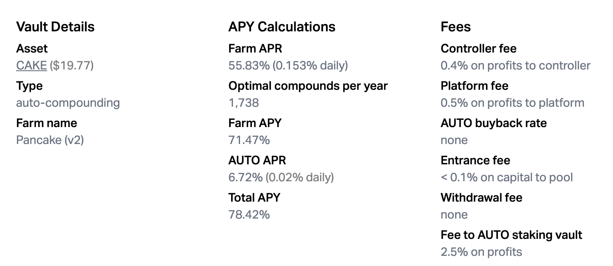Open the CAKE asset link
Screen dimensions: 613x266
click(x=31, y=66)
